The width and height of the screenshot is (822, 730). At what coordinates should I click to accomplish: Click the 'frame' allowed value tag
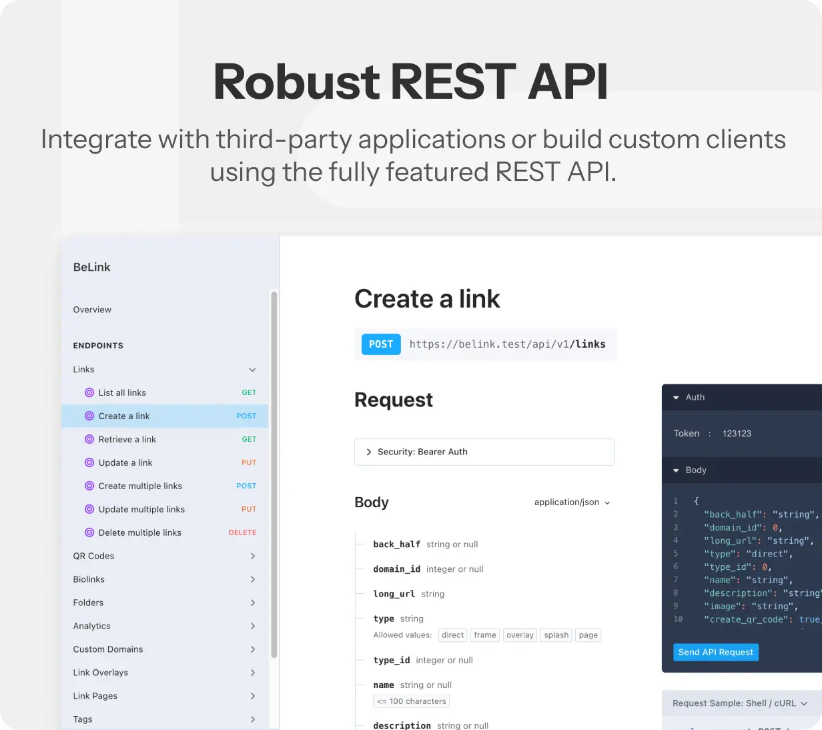click(x=485, y=635)
